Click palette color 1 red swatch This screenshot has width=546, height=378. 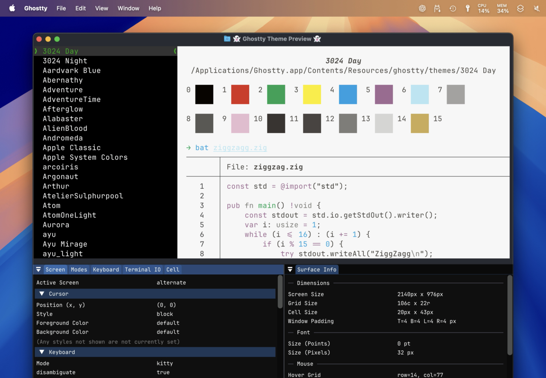240,95
